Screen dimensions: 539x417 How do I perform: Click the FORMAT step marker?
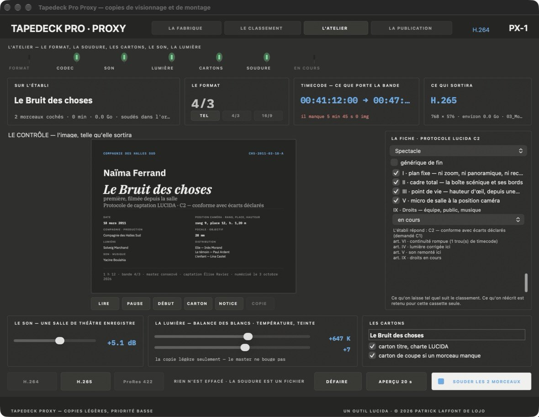[29, 58]
